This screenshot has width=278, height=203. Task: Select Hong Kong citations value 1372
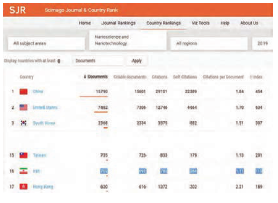point(163,186)
